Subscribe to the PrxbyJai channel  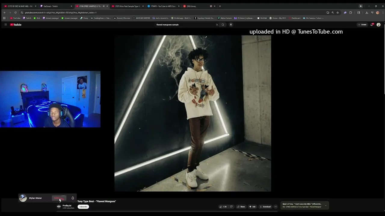tap(83, 207)
